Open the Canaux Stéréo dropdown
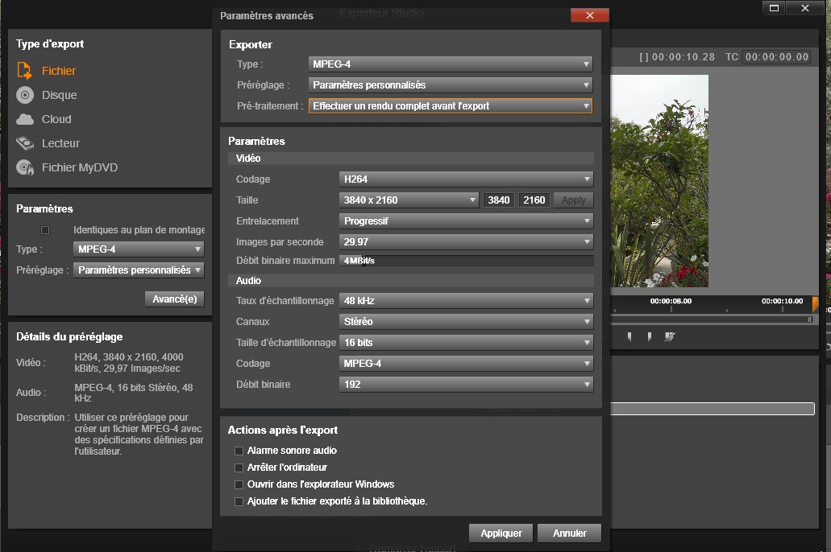Screen dimensions: 831x552 point(466,321)
